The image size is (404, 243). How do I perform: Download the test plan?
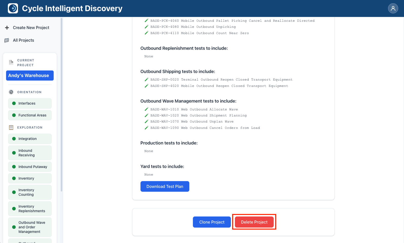point(165,186)
